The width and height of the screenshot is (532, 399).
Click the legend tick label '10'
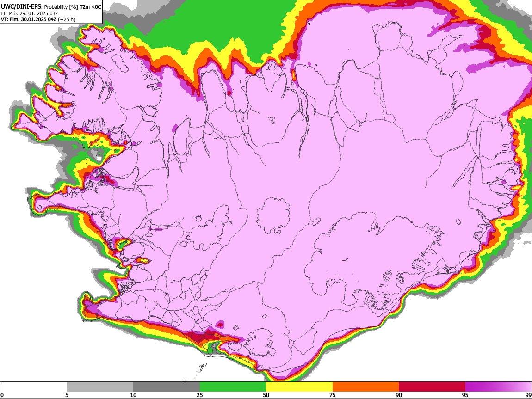pos(133,395)
